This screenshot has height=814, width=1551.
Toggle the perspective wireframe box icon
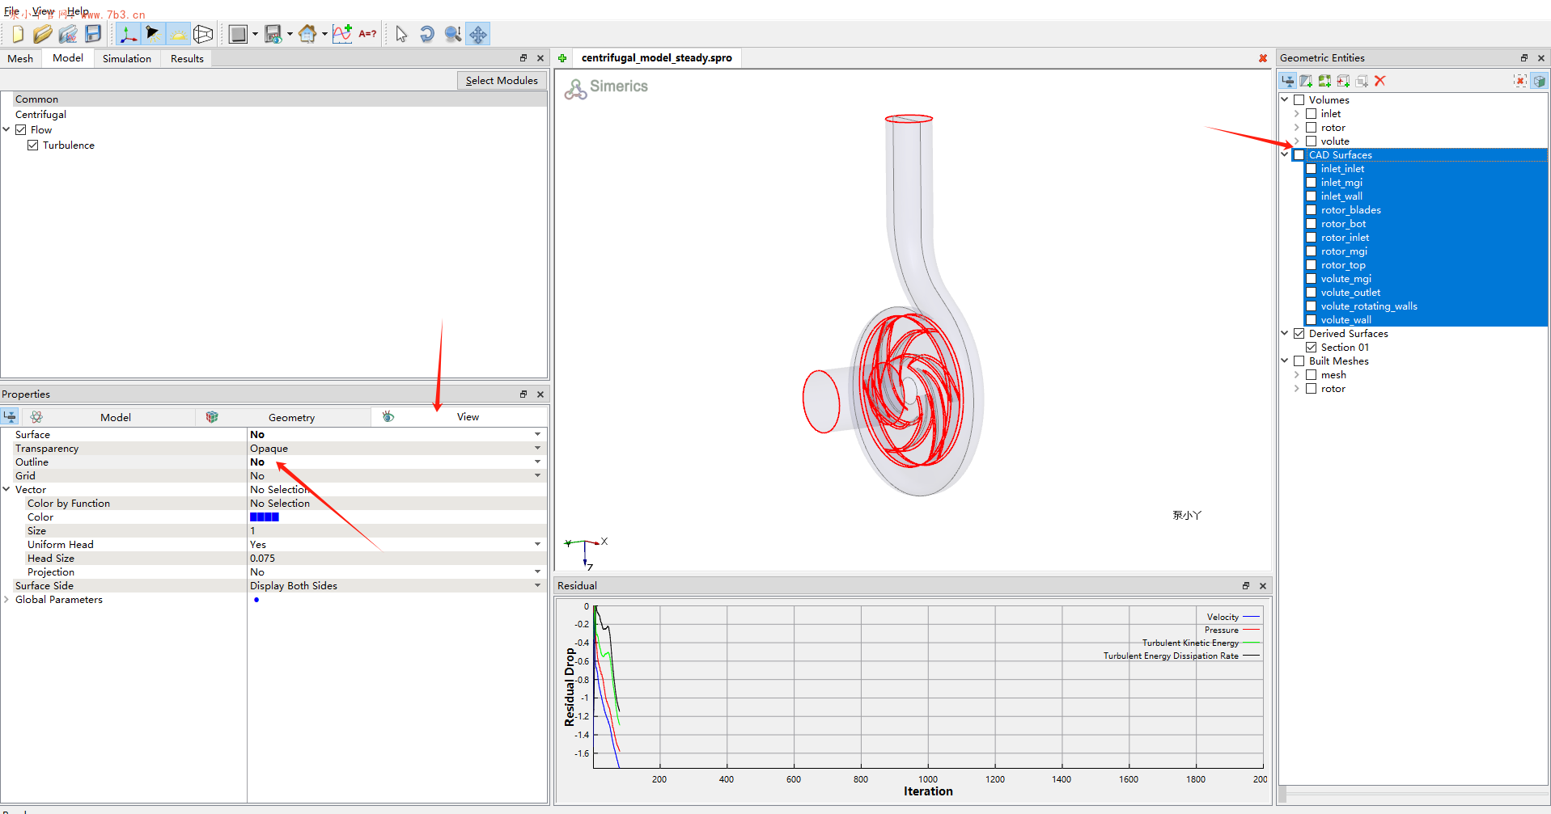pos(203,34)
